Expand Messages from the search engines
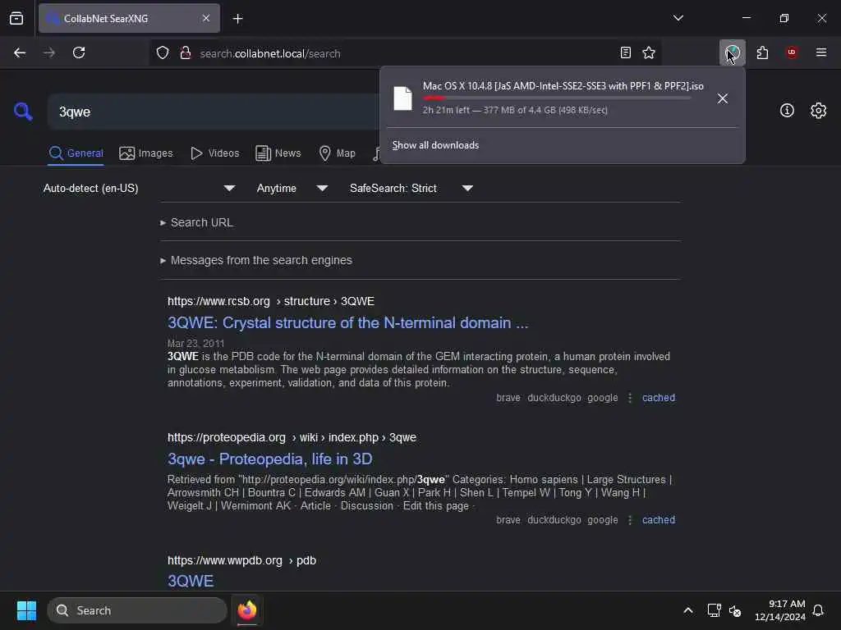841x630 pixels. (x=256, y=260)
